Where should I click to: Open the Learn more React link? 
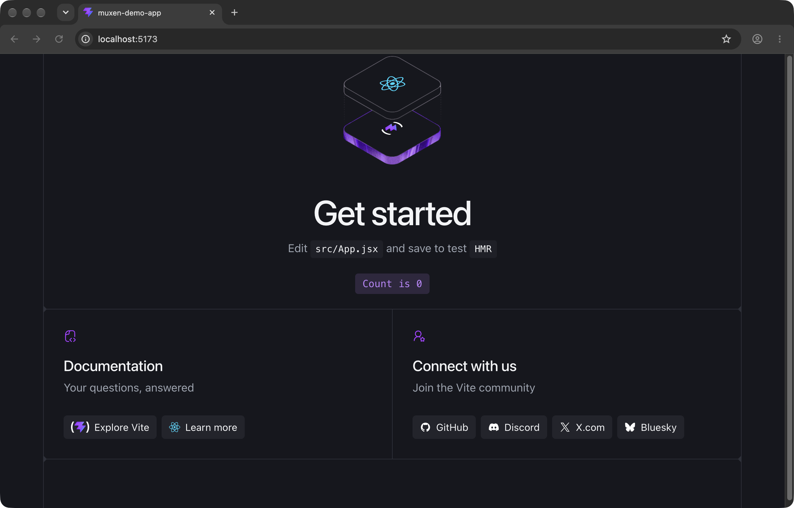click(203, 427)
